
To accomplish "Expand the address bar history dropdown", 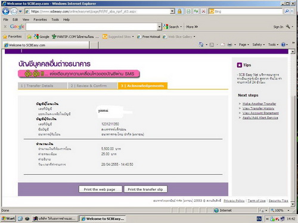I will [x=172, y=11].
